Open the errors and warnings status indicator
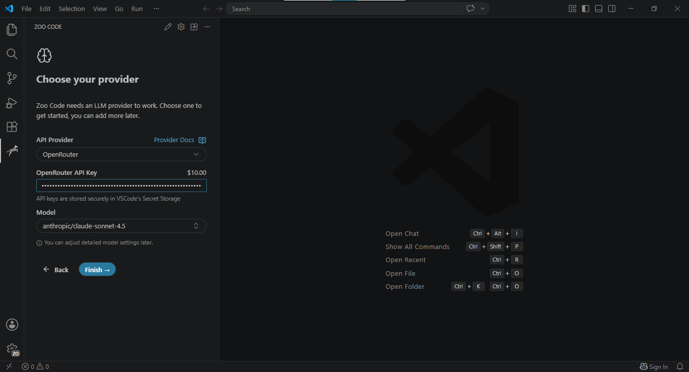Image resolution: width=689 pixels, height=372 pixels. (35, 366)
